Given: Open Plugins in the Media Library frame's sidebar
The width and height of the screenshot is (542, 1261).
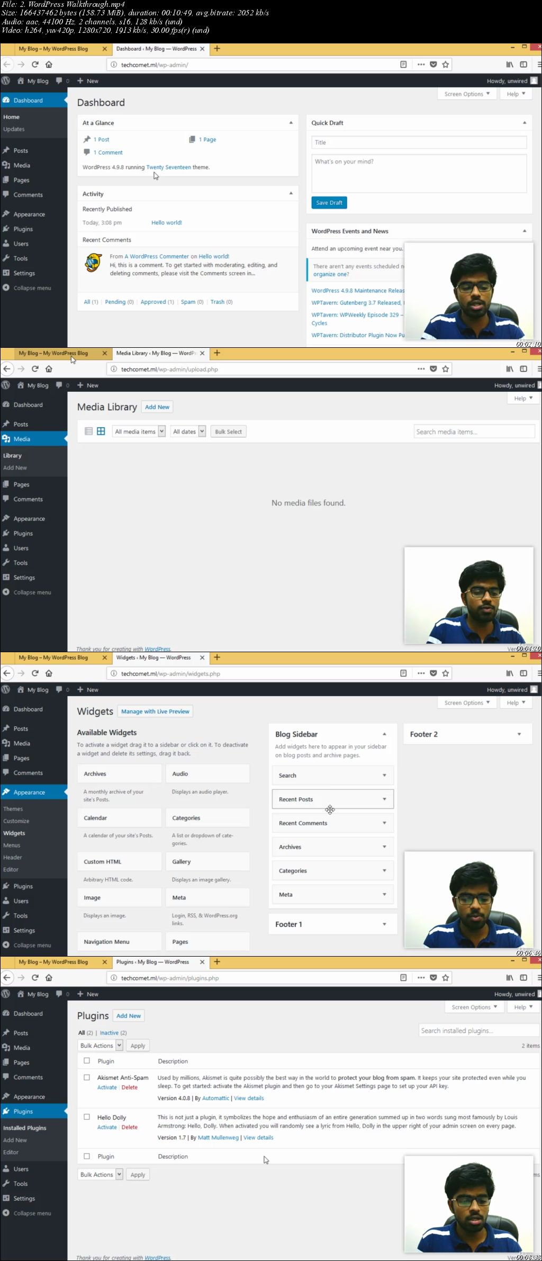Looking at the screenshot, I should (x=23, y=534).
